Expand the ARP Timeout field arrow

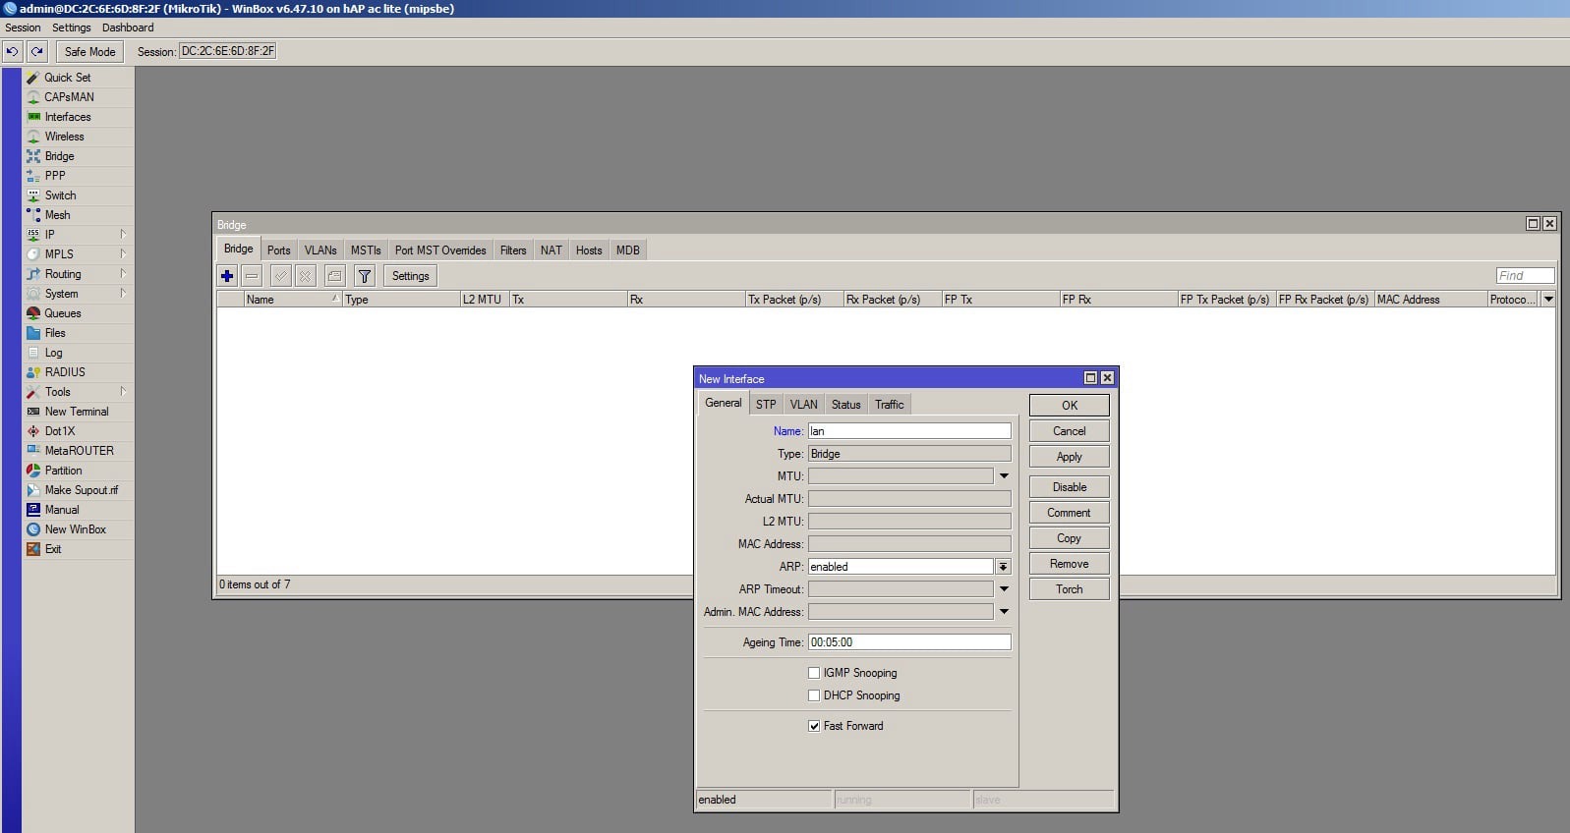tap(1004, 589)
